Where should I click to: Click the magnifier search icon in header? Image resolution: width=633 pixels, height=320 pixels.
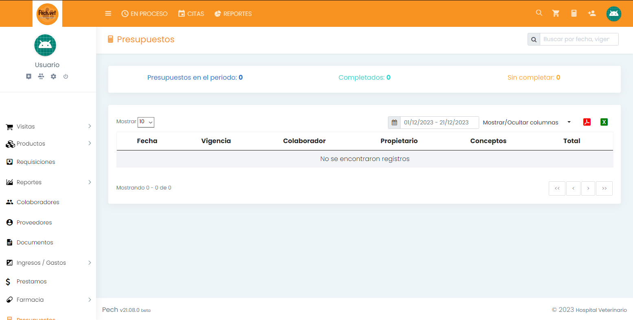point(539,13)
